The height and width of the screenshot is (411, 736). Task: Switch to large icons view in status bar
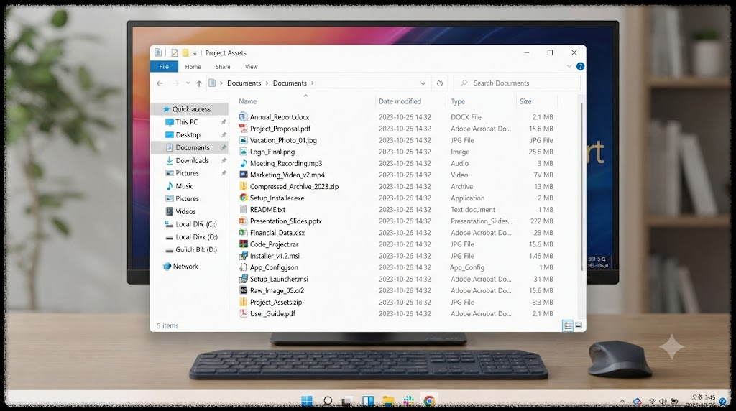pyautogui.click(x=579, y=325)
